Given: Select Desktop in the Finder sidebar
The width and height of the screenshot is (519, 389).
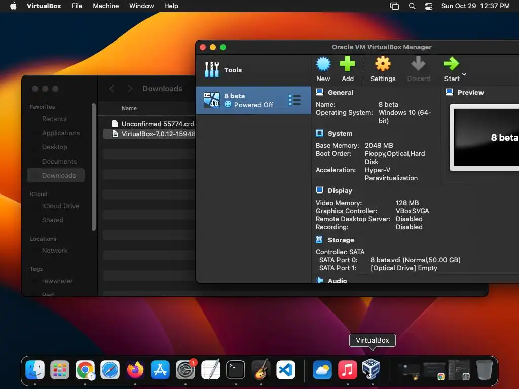Looking at the screenshot, I should (x=55, y=147).
